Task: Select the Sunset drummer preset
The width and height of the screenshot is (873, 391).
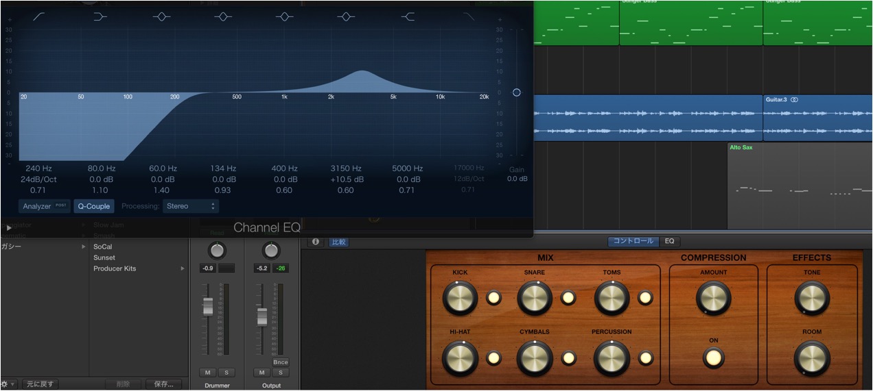Action: (x=104, y=257)
